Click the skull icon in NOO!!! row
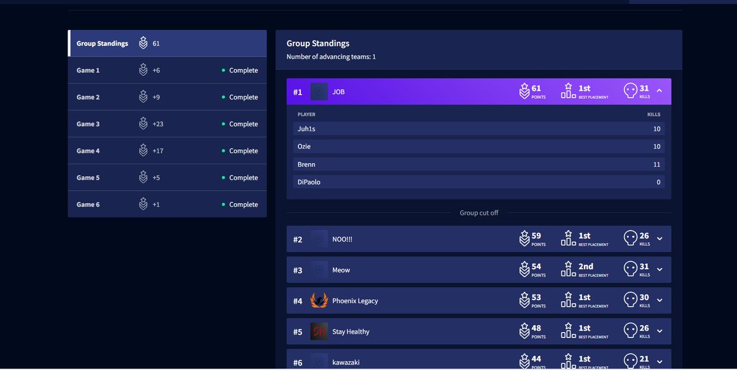The height and width of the screenshot is (370, 737). click(630, 238)
